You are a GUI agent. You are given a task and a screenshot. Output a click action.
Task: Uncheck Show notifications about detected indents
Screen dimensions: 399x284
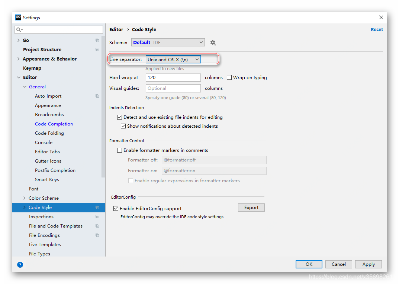(x=123, y=126)
